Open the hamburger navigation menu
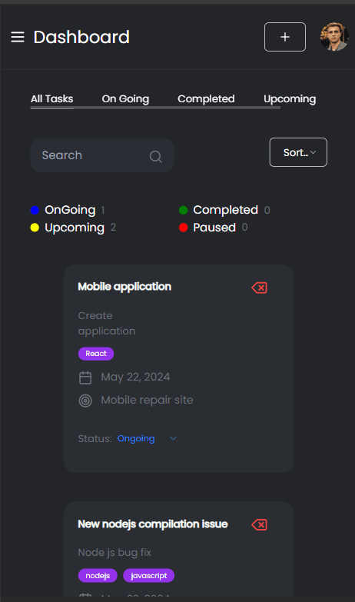Image resolution: width=355 pixels, height=602 pixels. click(x=18, y=37)
